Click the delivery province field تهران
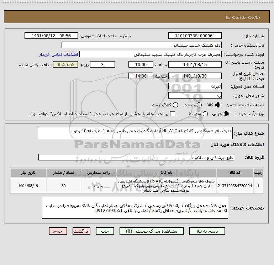The image size is (274, 265). (x=195, y=86)
